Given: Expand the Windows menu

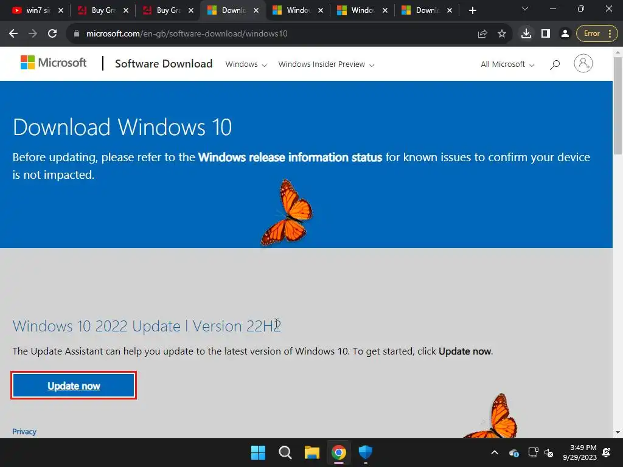Looking at the screenshot, I should pos(246,64).
